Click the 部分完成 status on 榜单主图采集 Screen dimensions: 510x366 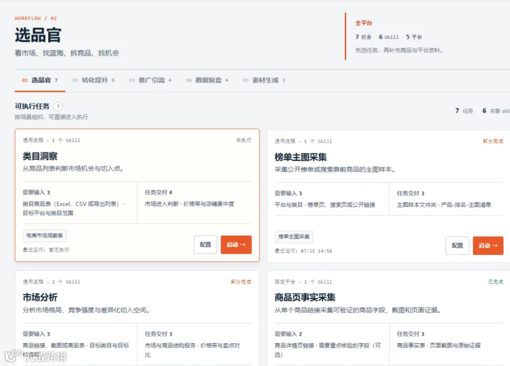493,141
